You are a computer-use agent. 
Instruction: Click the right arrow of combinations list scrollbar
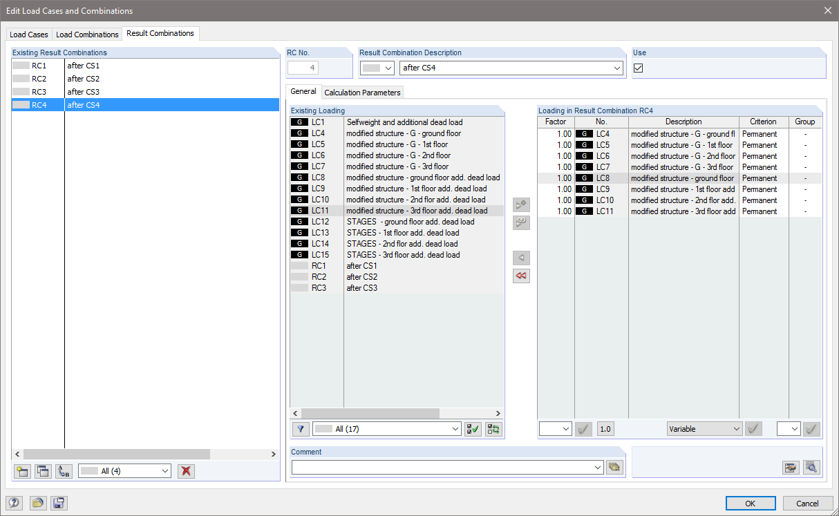[x=273, y=455]
